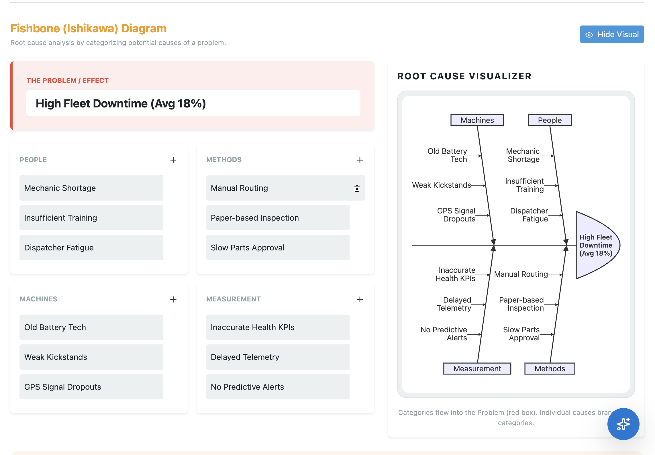Viewport: 655px width, 455px height.
Task: Hide the root cause visual
Action: pos(612,34)
